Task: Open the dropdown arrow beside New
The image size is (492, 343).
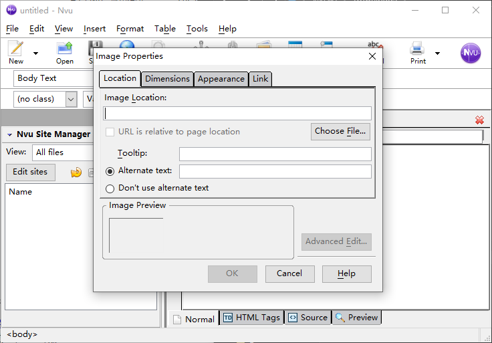Action: click(x=36, y=53)
